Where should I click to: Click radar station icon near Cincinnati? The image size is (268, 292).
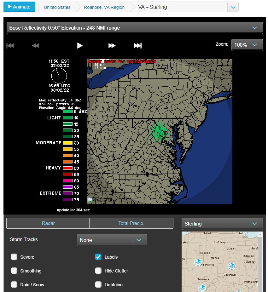coord(232,266)
